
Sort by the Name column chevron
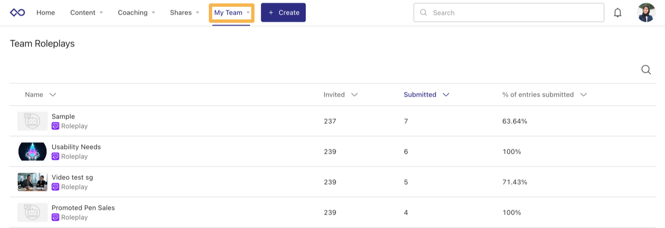tap(53, 94)
